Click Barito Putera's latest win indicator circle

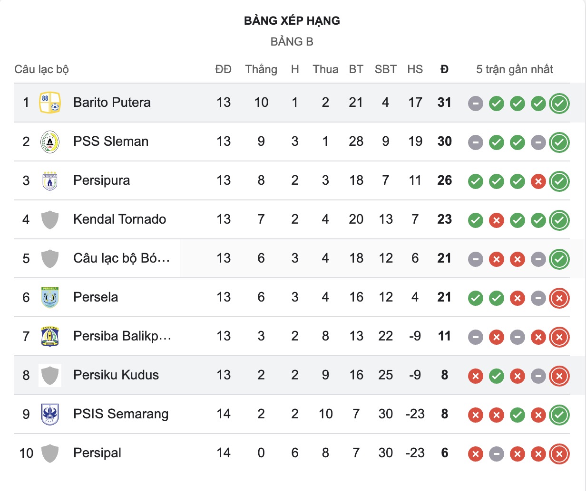pyautogui.click(x=560, y=103)
